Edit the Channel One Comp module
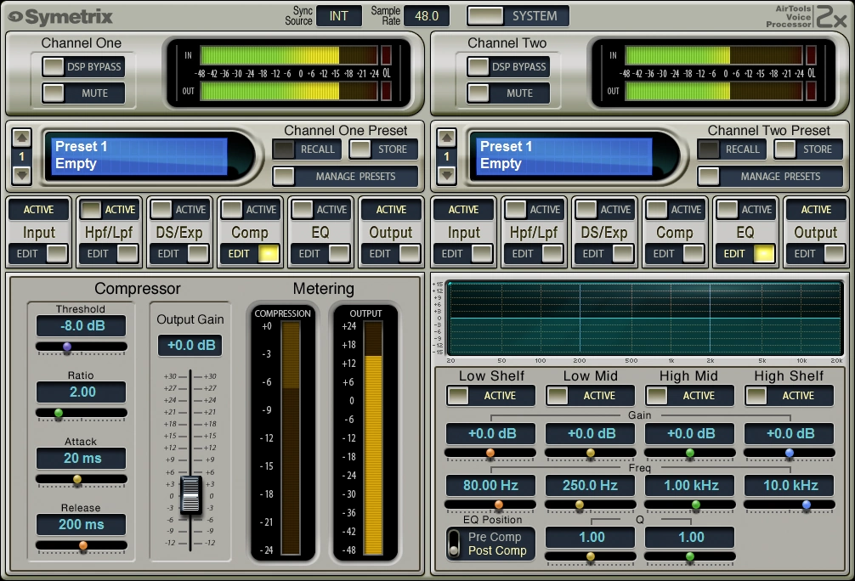This screenshot has width=855, height=581. [250, 254]
